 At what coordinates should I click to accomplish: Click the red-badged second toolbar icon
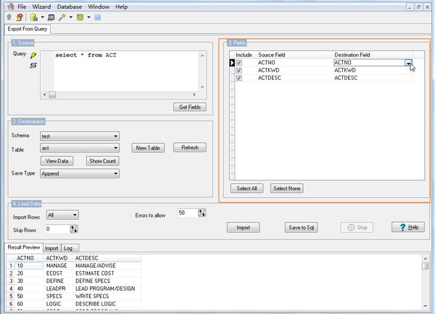(x=19, y=16)
